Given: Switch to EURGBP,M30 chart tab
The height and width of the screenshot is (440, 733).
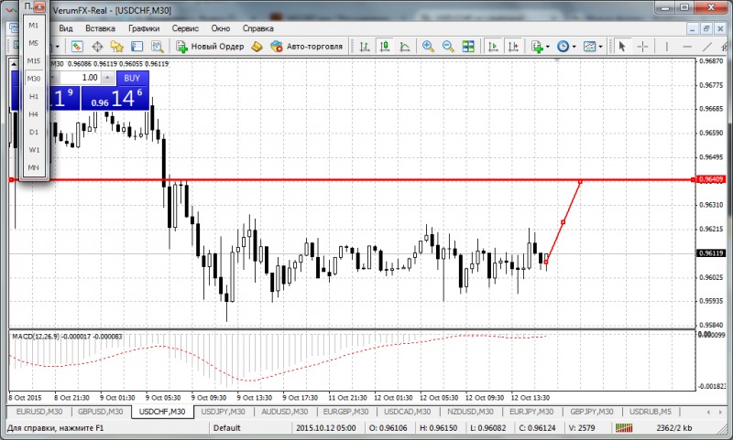Looking at the screenshot, I should [x=345, y=412].
